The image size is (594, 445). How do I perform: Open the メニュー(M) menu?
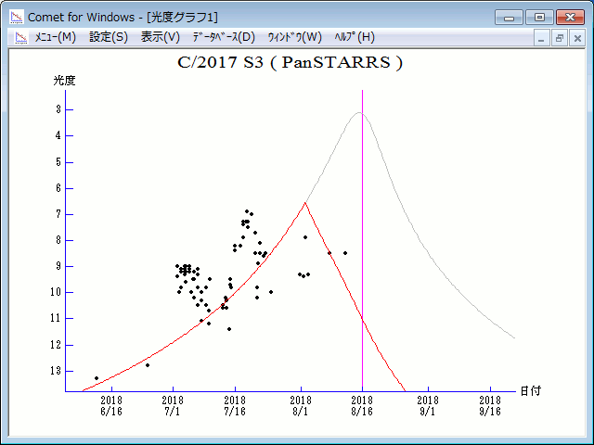(x=55, y=37)
